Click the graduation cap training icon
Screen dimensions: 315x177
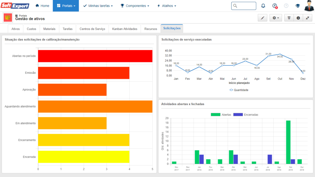297,6
